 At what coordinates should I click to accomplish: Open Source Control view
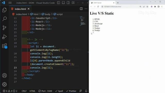(x=4, y=28)
